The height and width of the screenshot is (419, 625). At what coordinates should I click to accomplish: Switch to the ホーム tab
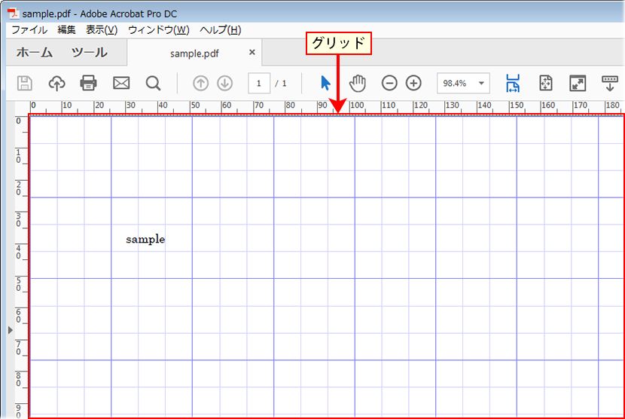[35, 52]
